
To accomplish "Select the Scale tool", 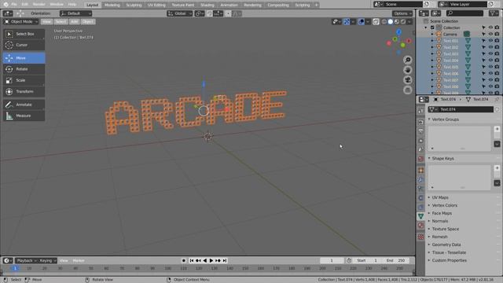I will (x=24, y=80).
